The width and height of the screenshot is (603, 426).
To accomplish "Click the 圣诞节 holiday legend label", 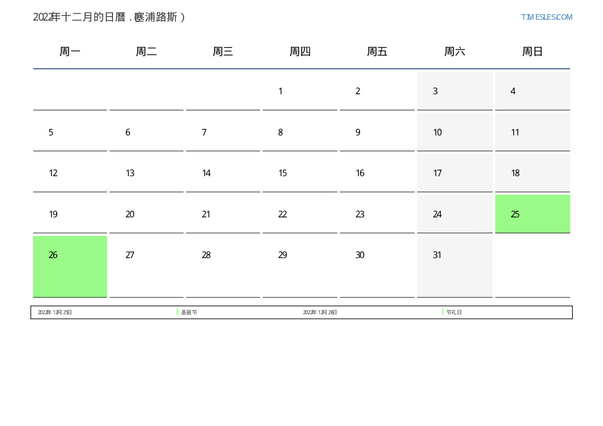I will (189, 312).
